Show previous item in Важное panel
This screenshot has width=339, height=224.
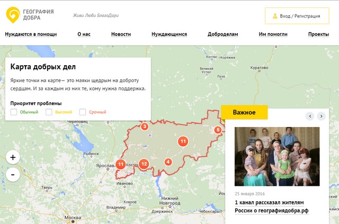pos(310,116)
